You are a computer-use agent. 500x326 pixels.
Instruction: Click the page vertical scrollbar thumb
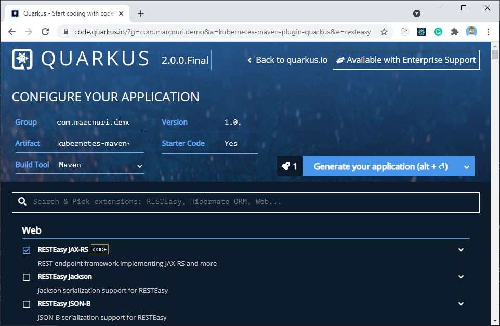point(495,55)
